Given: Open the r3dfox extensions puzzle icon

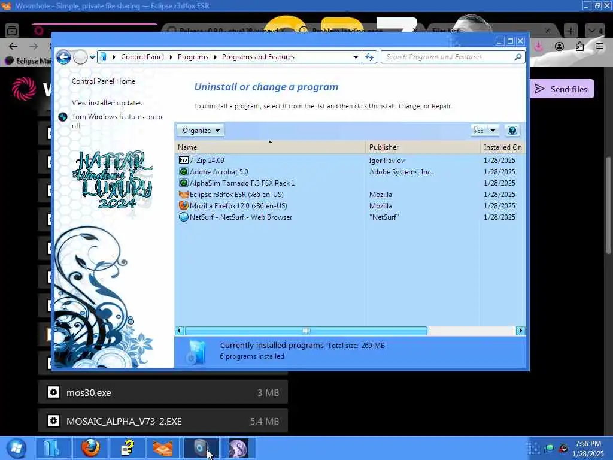Looking at the screenshot, I should click(579, 46).
